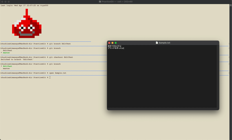Click the "Switched to branch 'EditText'" output
The height and width of the screenshot is (140, 232).
[17, 60]
